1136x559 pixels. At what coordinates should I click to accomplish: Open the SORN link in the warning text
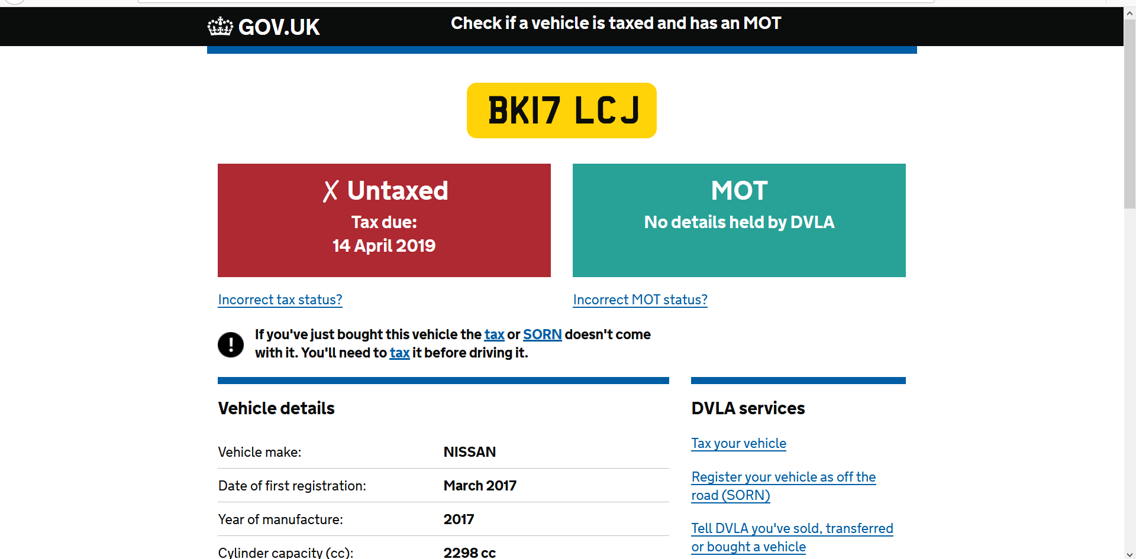coord(542,334)
